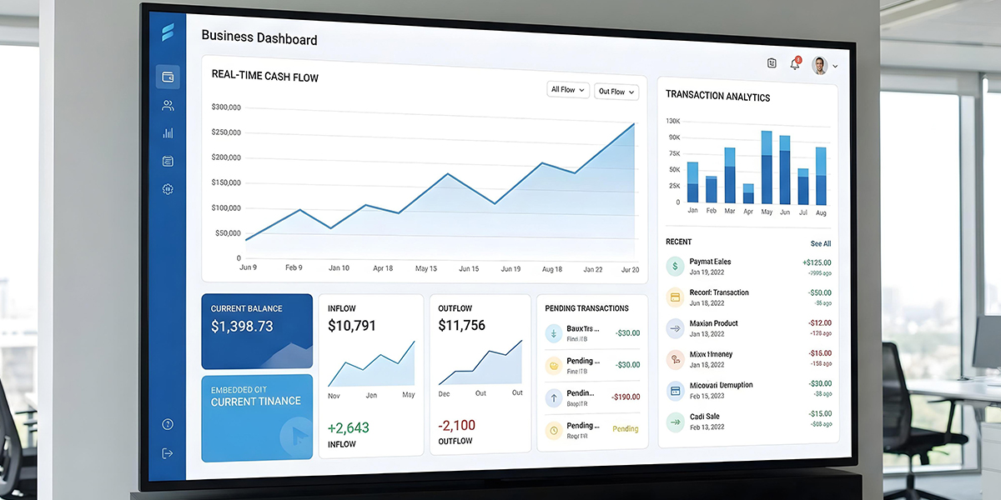Click the logout icon at the sidebar bottom
The image size is (1001, 500).
coord(168,452)
